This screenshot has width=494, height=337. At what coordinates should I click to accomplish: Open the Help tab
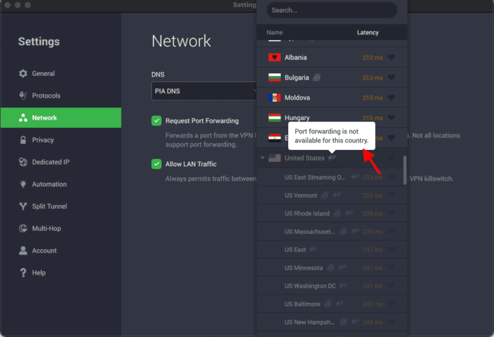coord(61,273)
